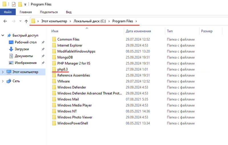Switch to the Главная ribbon tab

click(26, 12)
